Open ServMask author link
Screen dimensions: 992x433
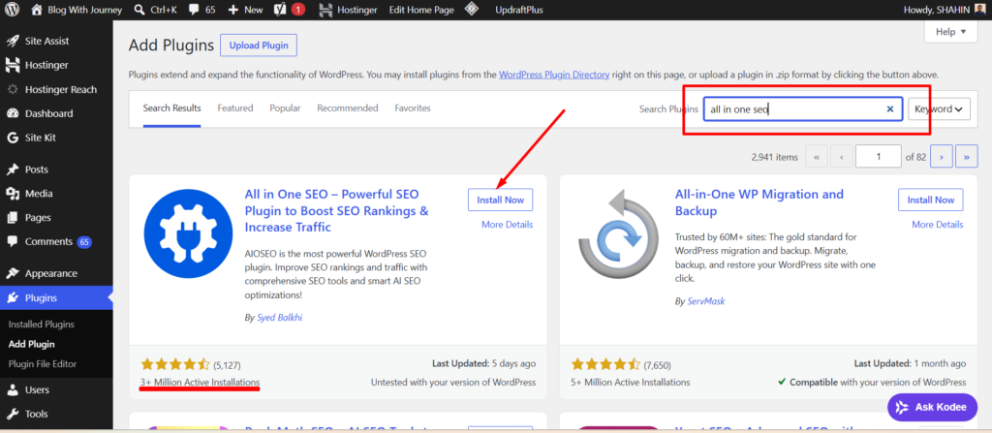pos(706,301)
